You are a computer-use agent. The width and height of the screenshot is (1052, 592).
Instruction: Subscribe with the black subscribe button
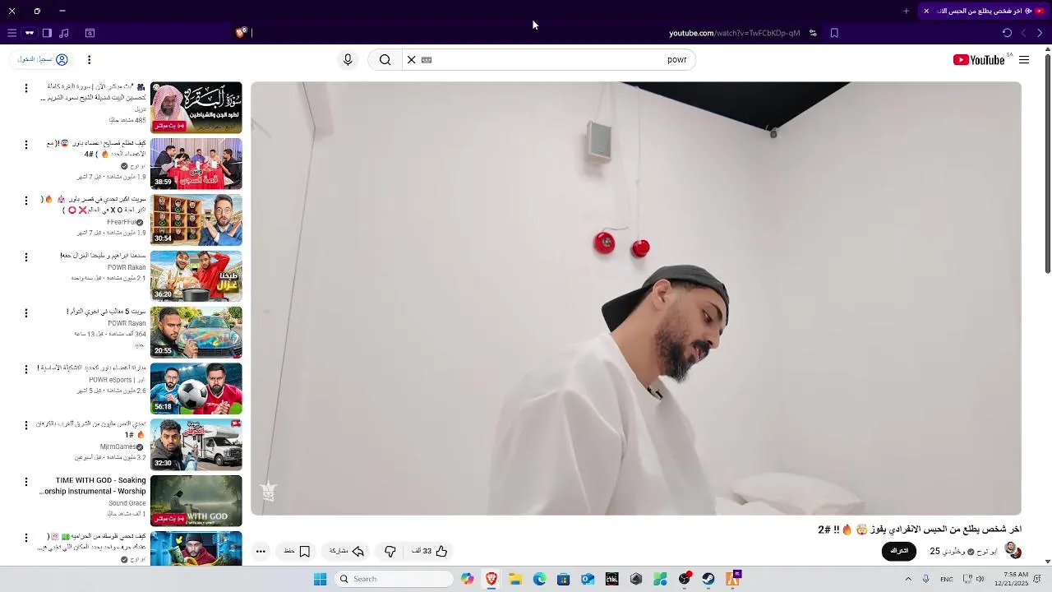tap(899, 551)
